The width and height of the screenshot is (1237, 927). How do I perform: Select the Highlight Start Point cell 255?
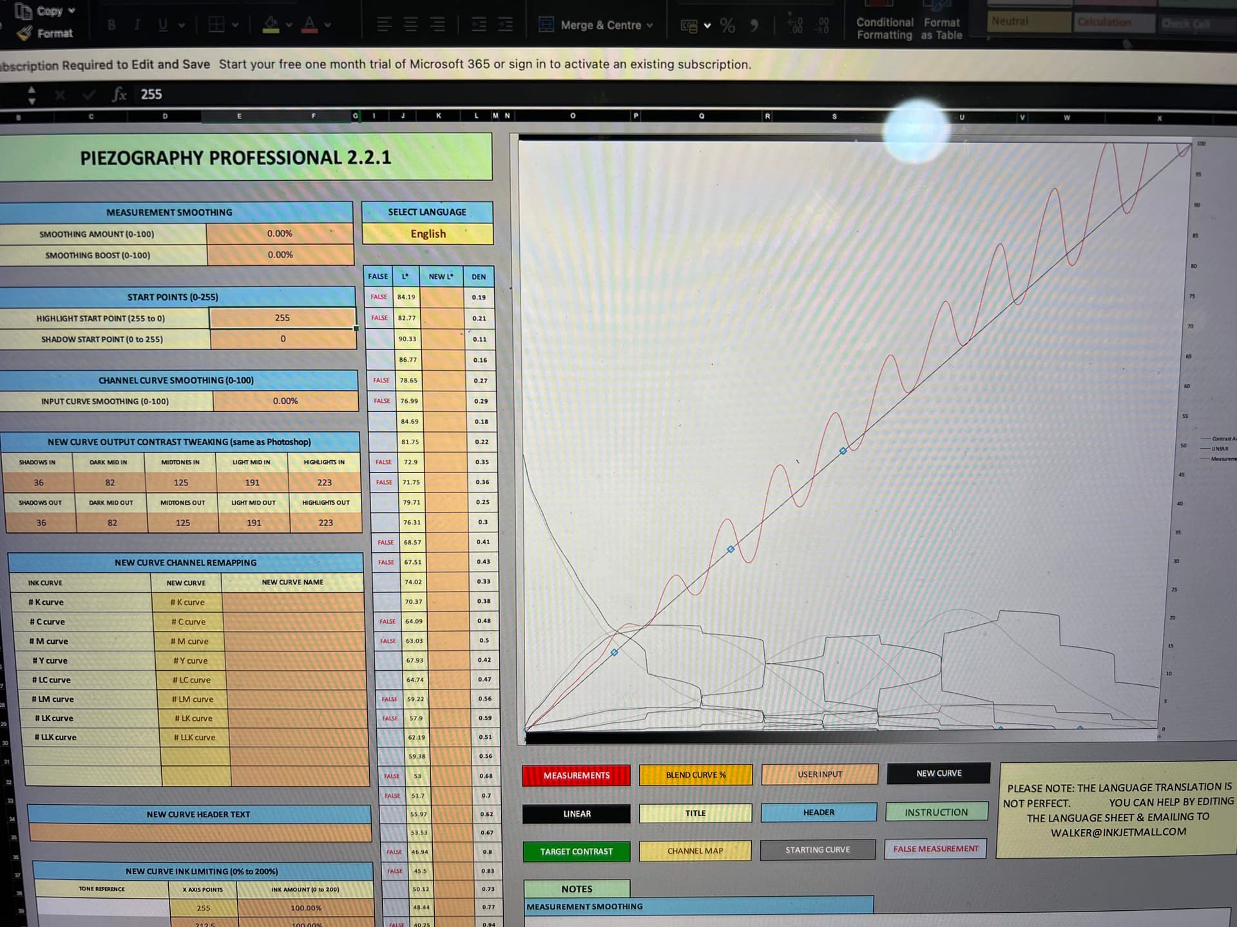pyautogui.click(x=282, y=318)
